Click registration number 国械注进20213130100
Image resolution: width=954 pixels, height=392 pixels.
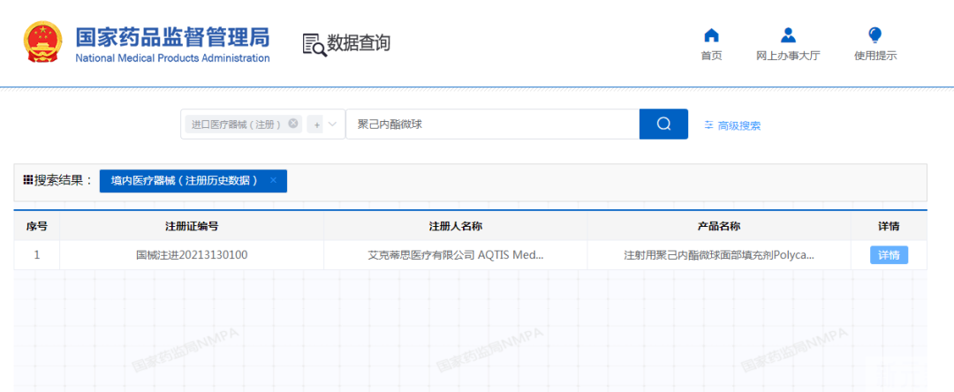pyautogui.click(x=192, y=255)
